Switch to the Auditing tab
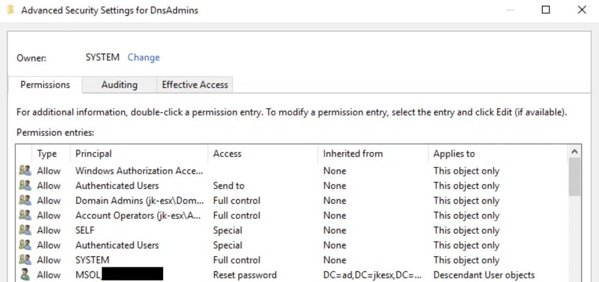 [x=119, y=85]
